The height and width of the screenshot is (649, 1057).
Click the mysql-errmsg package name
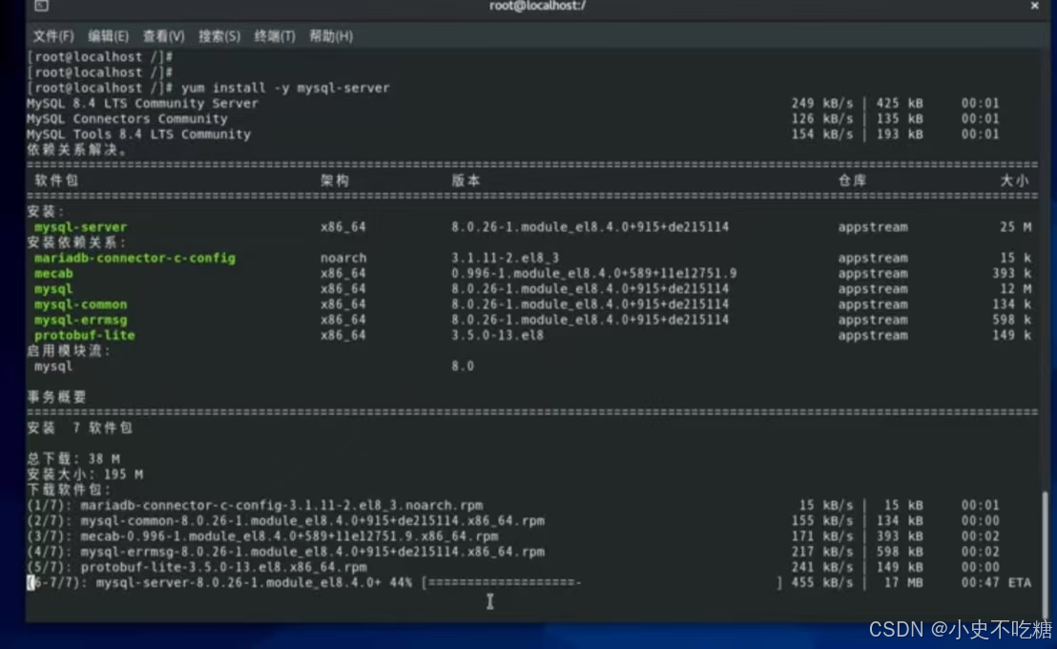80,321
